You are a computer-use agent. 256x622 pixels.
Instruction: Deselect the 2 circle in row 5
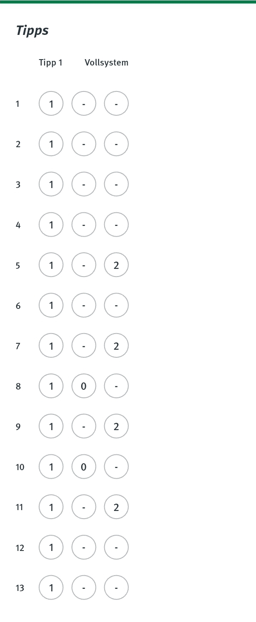tap(116, 265)
